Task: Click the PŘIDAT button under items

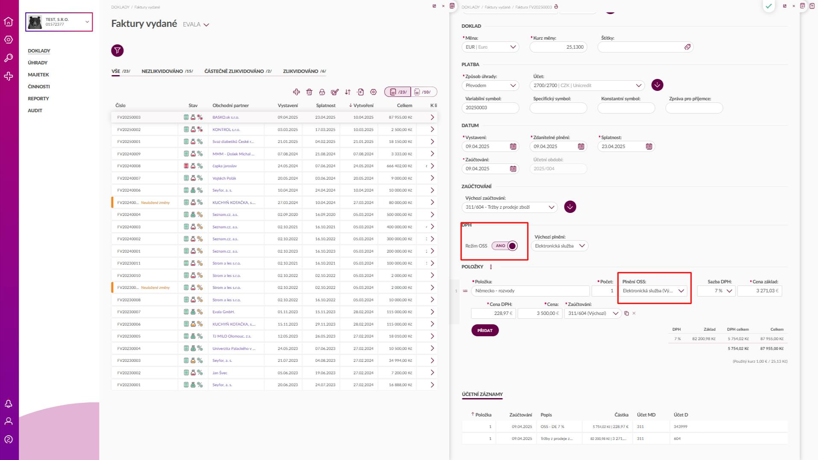Action: point(485,330)
